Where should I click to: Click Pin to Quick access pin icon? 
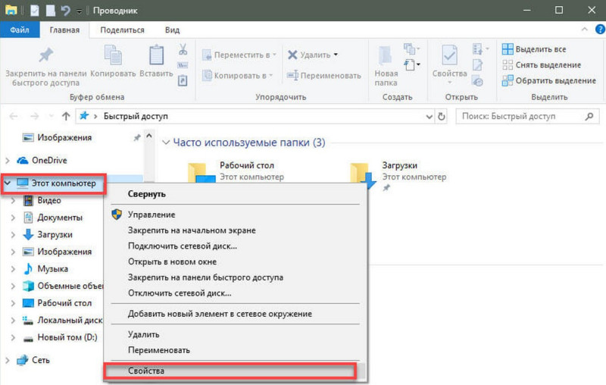(x=45, y=55)
